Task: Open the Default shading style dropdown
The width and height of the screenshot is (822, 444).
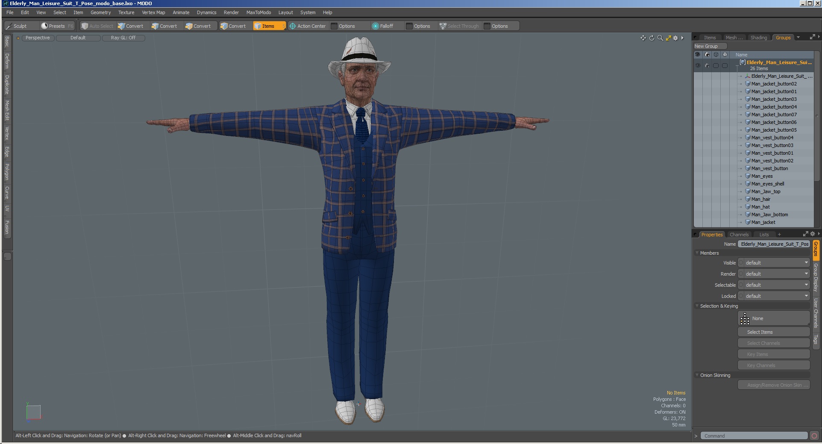Action: click(x=78, y=38)
